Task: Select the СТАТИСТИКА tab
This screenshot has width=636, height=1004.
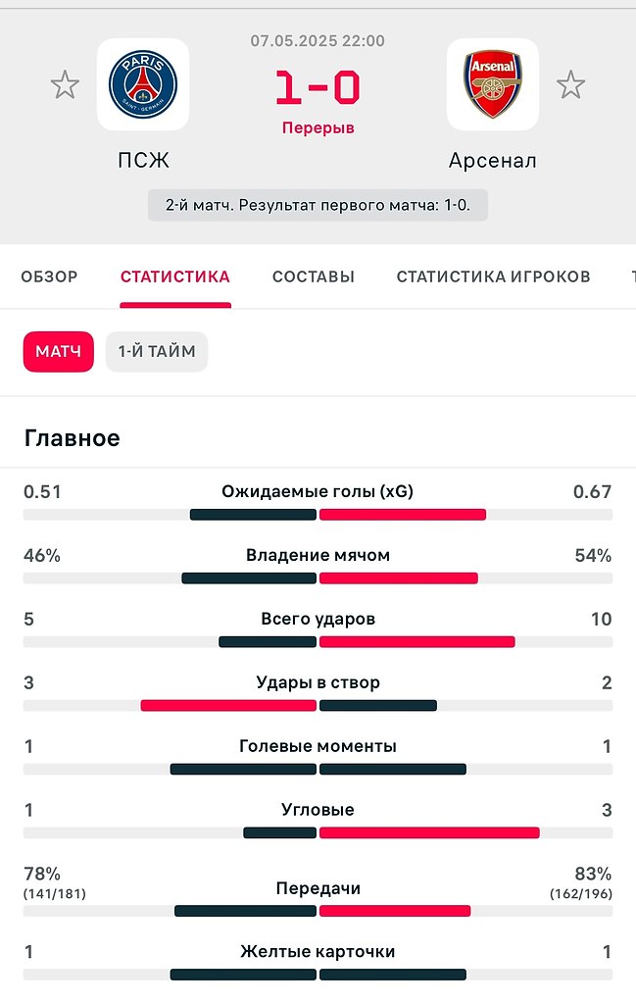Action: click(175, 276)
